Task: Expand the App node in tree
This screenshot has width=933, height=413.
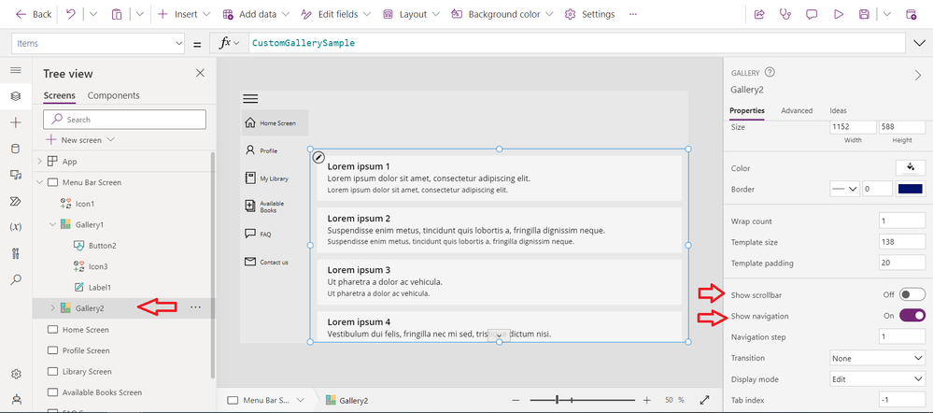Action: 39,162
